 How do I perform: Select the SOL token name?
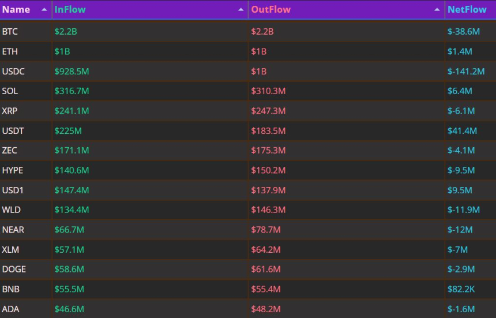[x=10, y=91]
